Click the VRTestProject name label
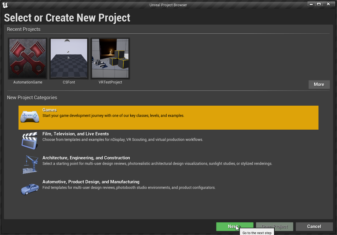Image resolution: width=337 pixels, height=235 pixels. point(110,82)
